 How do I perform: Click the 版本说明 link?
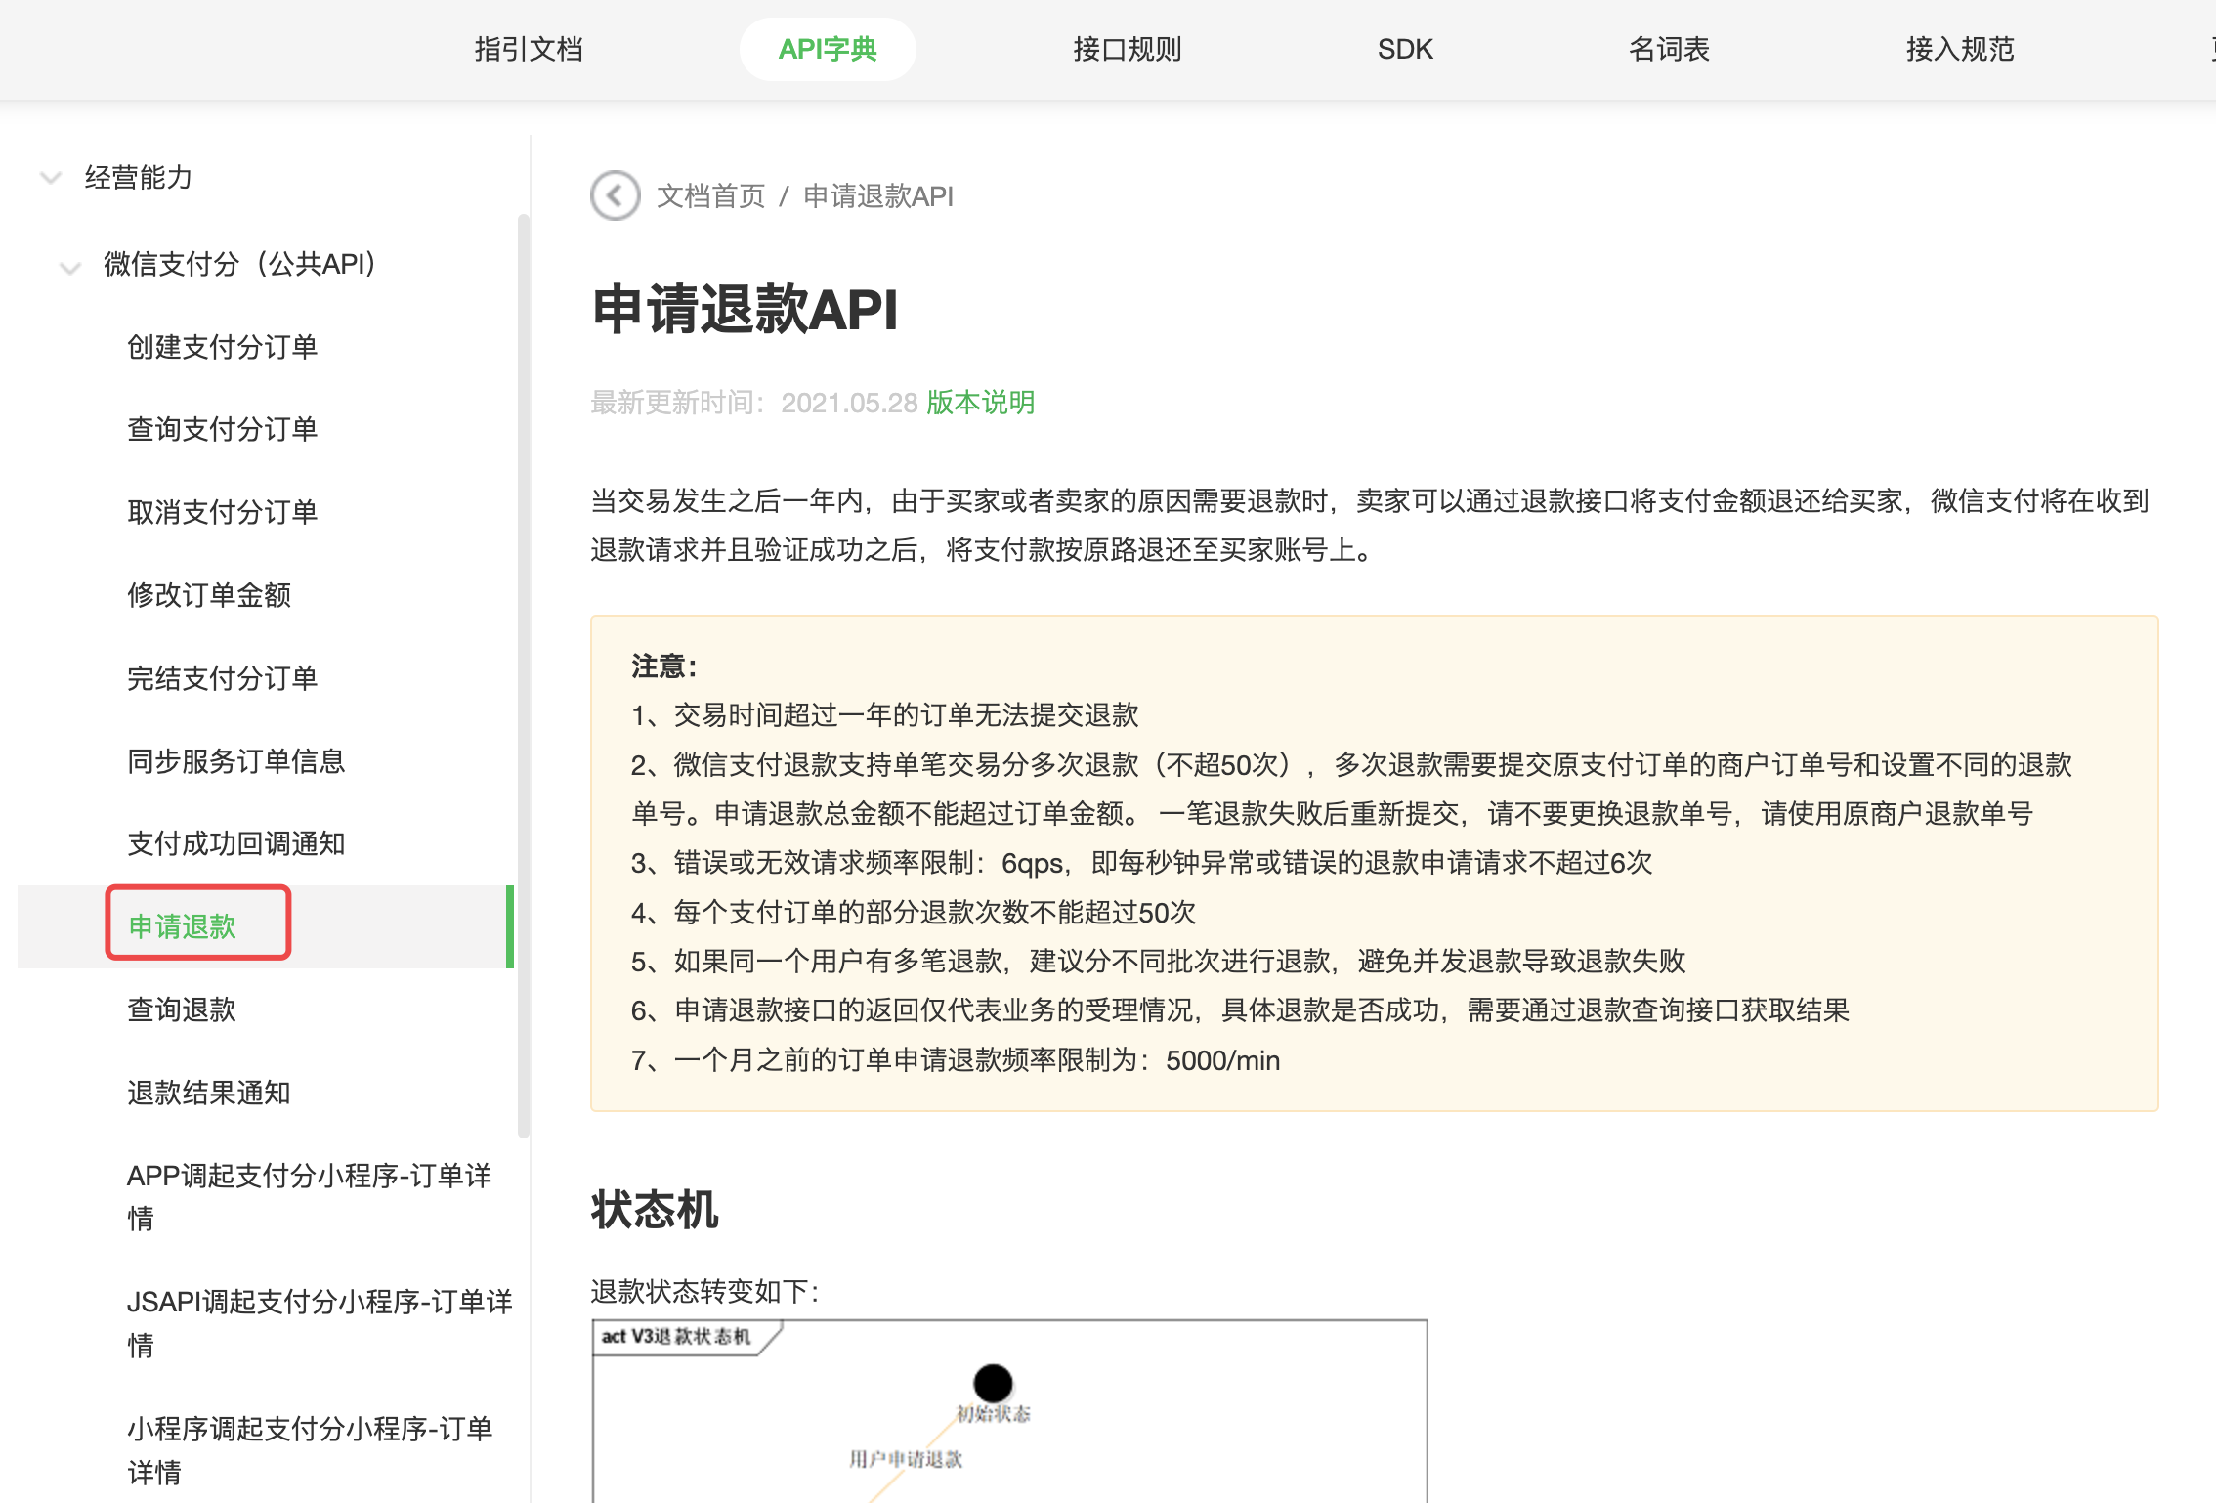point(980,403)
